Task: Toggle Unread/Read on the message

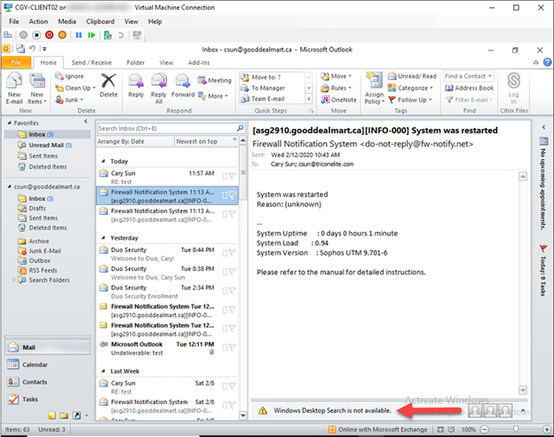Action: click(x=412, y=76)
